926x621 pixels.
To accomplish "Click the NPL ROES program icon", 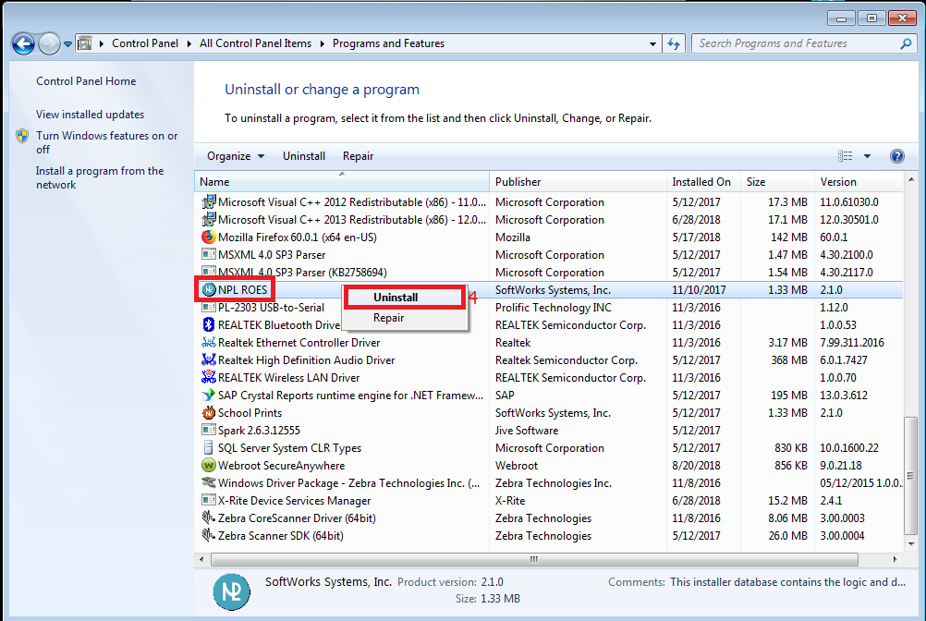I will [x=209, y=290].
